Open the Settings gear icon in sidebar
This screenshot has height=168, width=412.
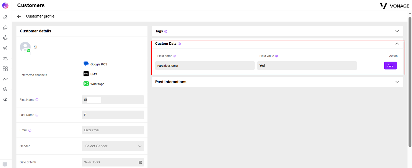[5, 89]
